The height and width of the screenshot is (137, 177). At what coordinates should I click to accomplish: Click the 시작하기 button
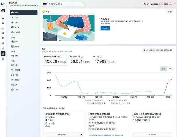[105, 28]
